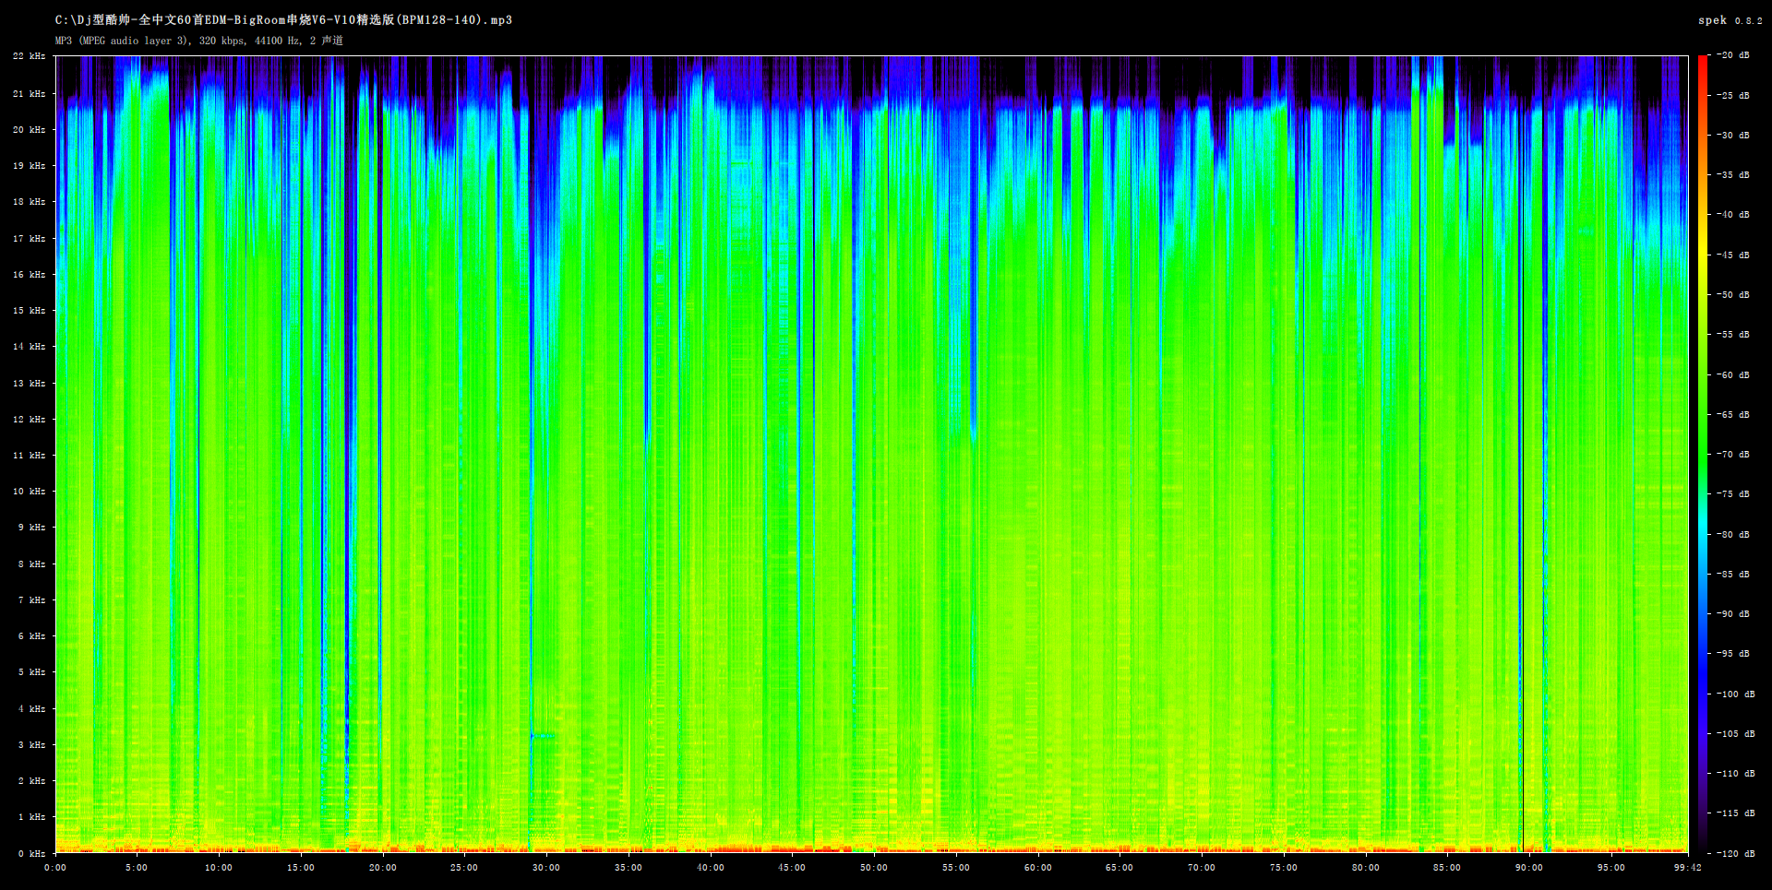Select the 3 kHz frequency axis label
This screenshot has width=1772, height=890.
(31, 745)
